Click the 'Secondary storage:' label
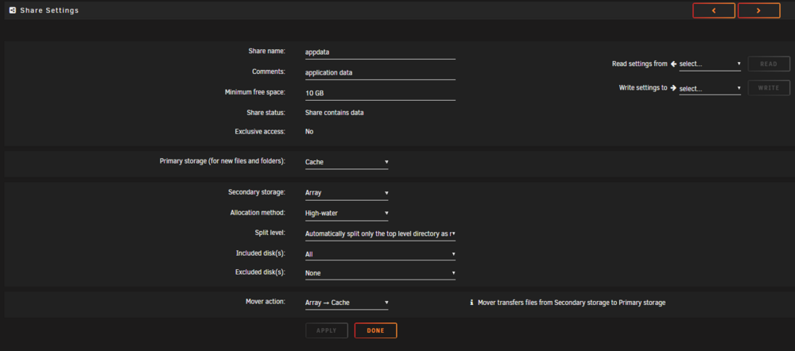Image resolution: width=795 pixels, height=351 pixels. point(257,192)
